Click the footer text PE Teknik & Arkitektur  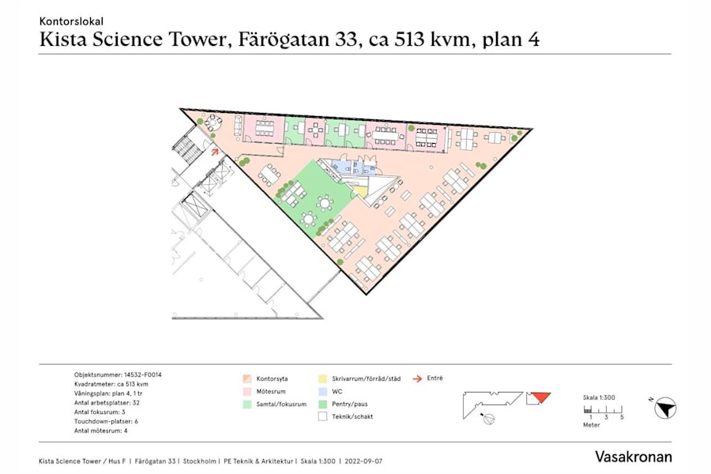pyautogui.click(x=259, y=457)
